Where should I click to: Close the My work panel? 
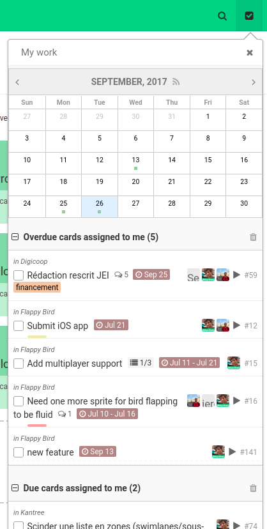point(250,52)
